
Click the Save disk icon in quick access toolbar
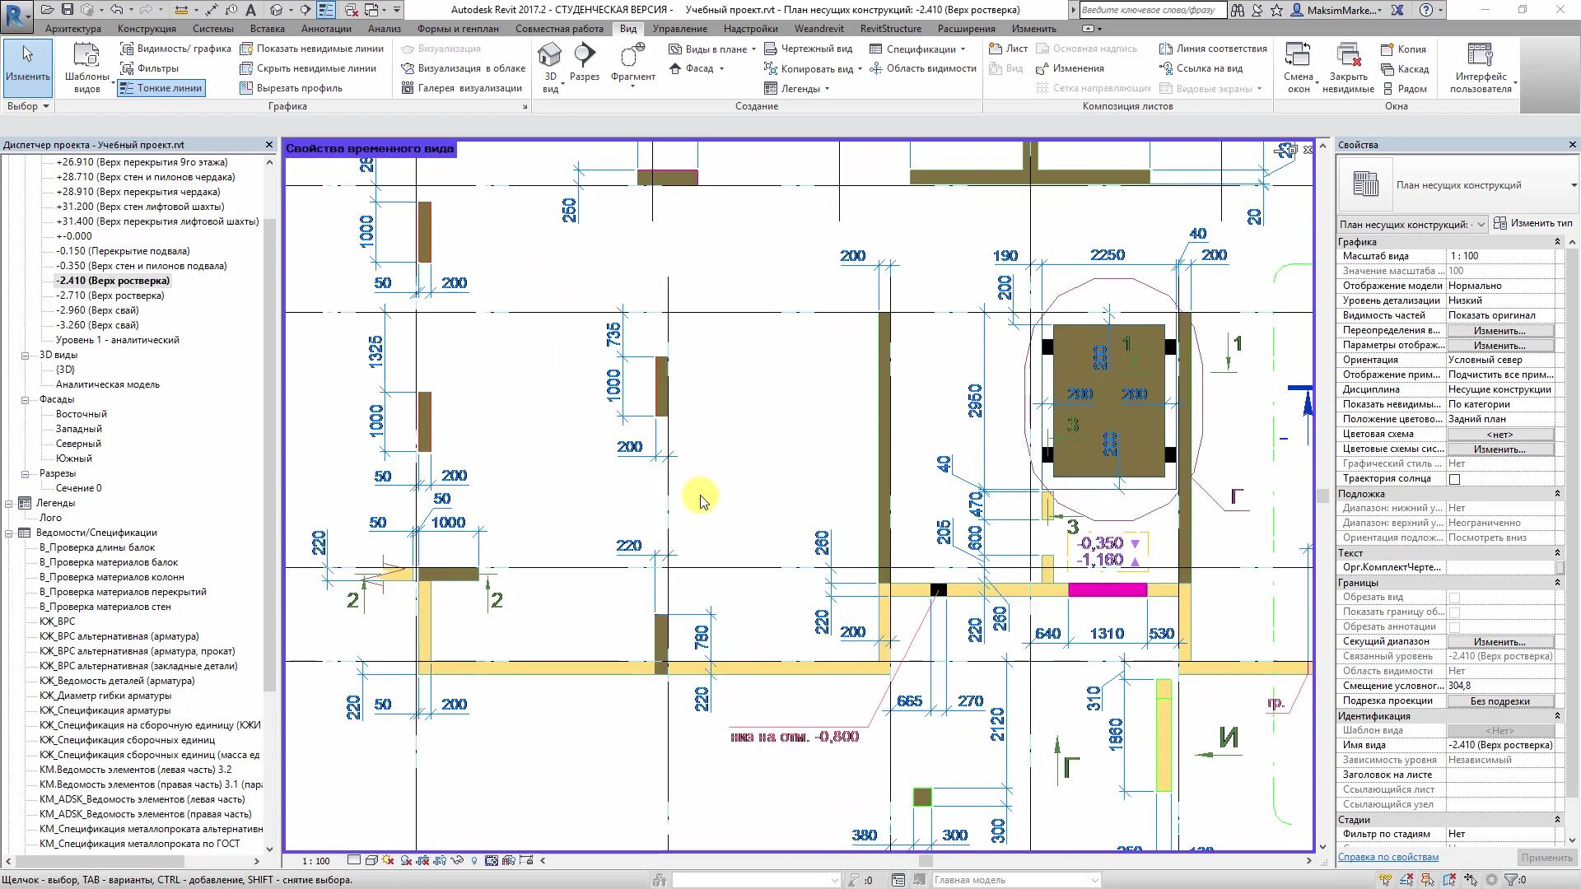(x=68, y=10)
